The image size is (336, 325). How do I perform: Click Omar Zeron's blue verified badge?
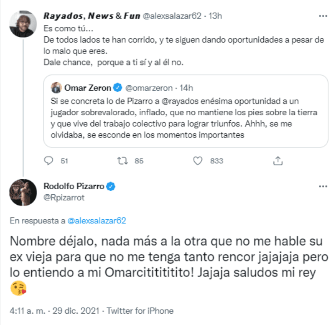point(117,87)
